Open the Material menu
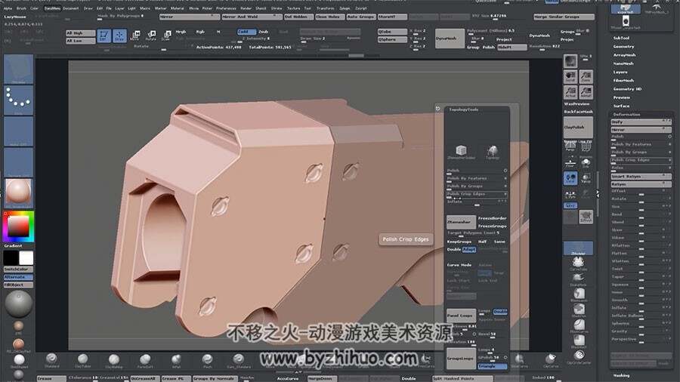The image size is (680, 382). (x=177, y=8)
